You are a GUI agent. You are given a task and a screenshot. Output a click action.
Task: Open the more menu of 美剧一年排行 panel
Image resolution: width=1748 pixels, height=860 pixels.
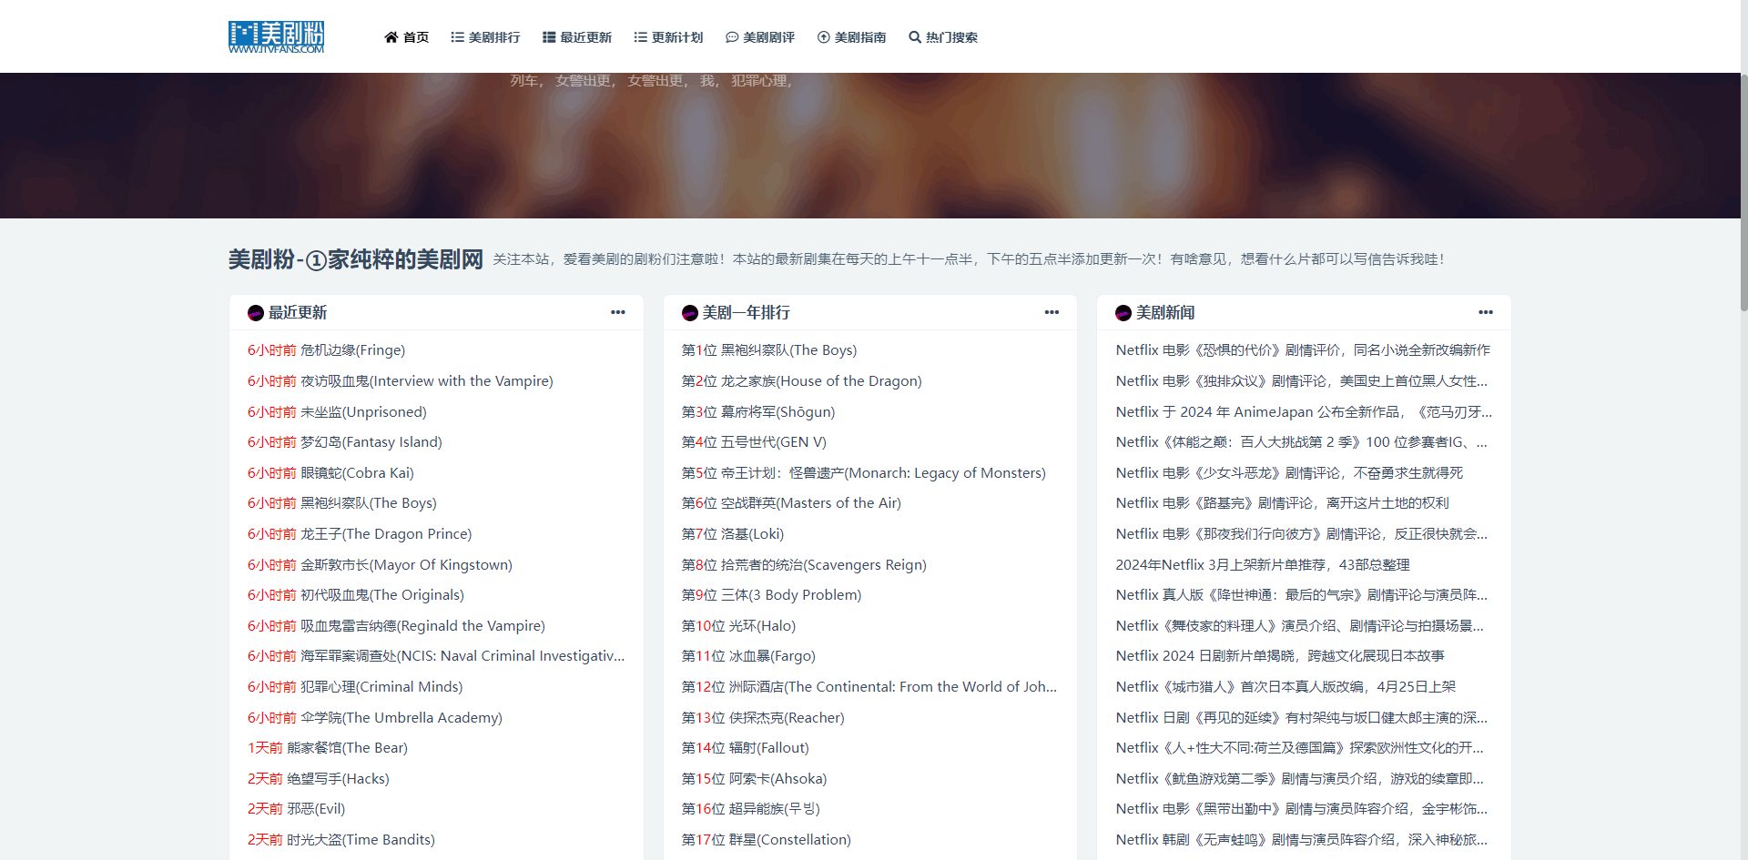click(x=1052, y=312)
